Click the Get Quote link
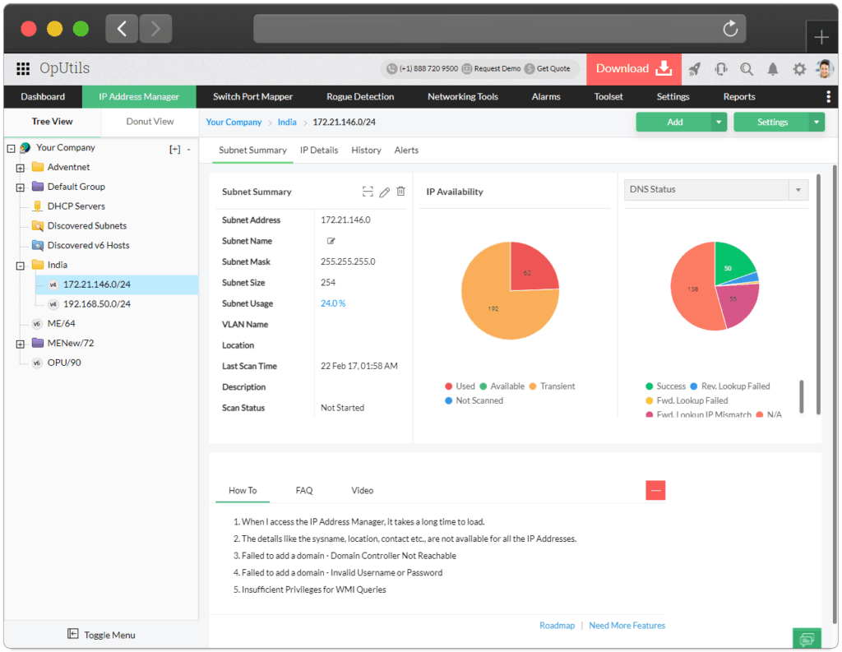Image resolution: width=842 pixels, height=652 pixels. [548, 69]
